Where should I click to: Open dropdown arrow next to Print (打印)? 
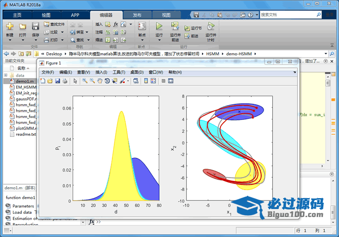(x=62, y=40)
